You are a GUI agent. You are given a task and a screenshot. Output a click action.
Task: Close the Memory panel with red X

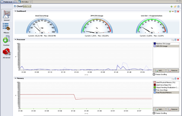point(178,78)
